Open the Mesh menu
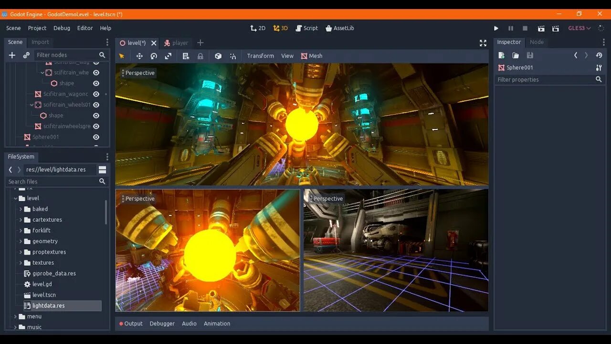Screen dimensions: 611x344 point(312,56)
